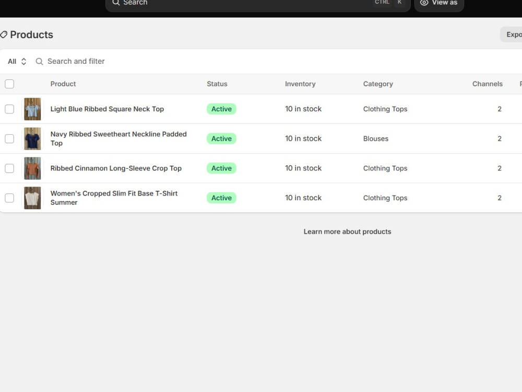Click Active badge for Light Blue Ribbed Top
522x392 pixels.
click(x=221, y=109)
